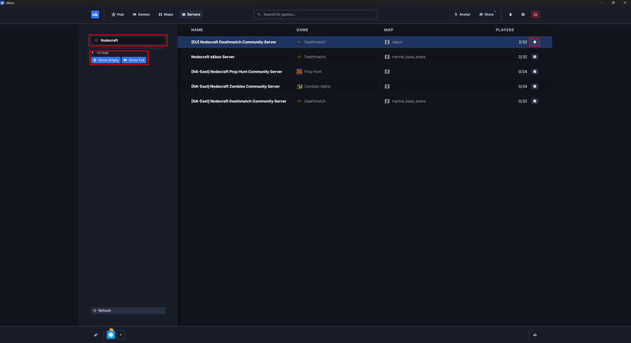
Task: Click the red power quit button
Action: (535, 15)
